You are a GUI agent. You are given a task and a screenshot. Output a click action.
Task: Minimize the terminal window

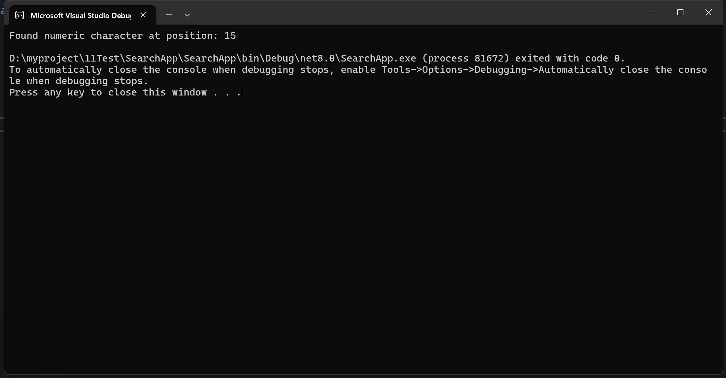tap(652, 12)
